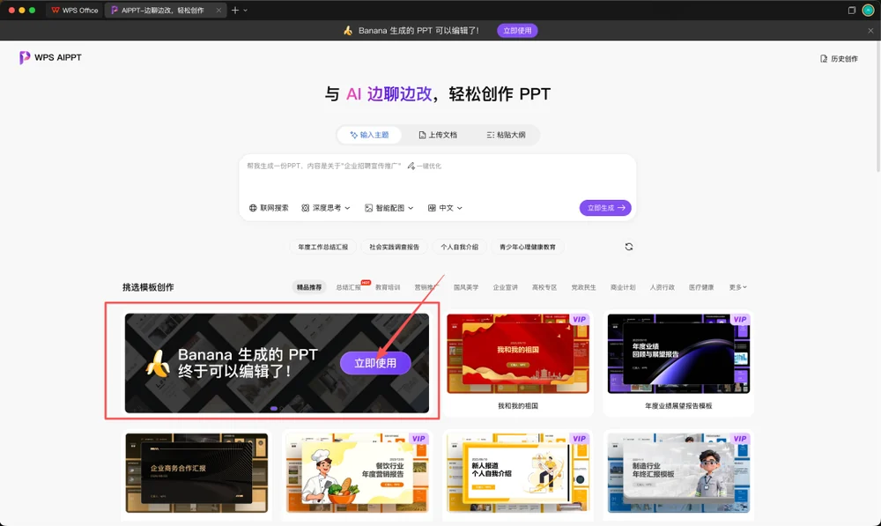Expand 更多 categories dropdown
The width and height of the screenshot is (881, 526).
pos(737,287)
